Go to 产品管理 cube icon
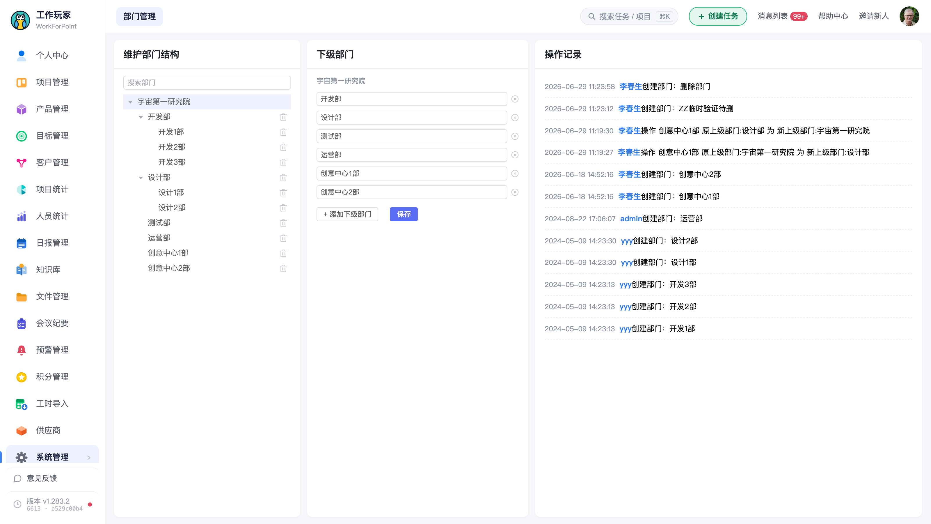Screen dimensions: 931x524 coord(21,109)
